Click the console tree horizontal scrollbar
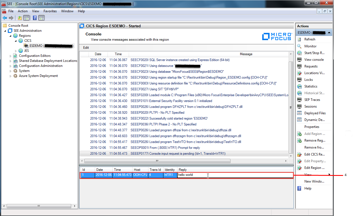 point(39,206)
